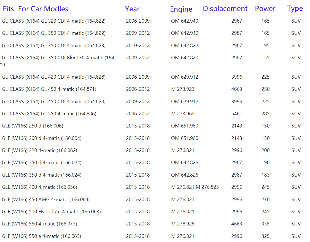Screen dimensions: 310x242
Task: Click GL 320 CDI 4-matic model row
Action: tap(54, 21)
